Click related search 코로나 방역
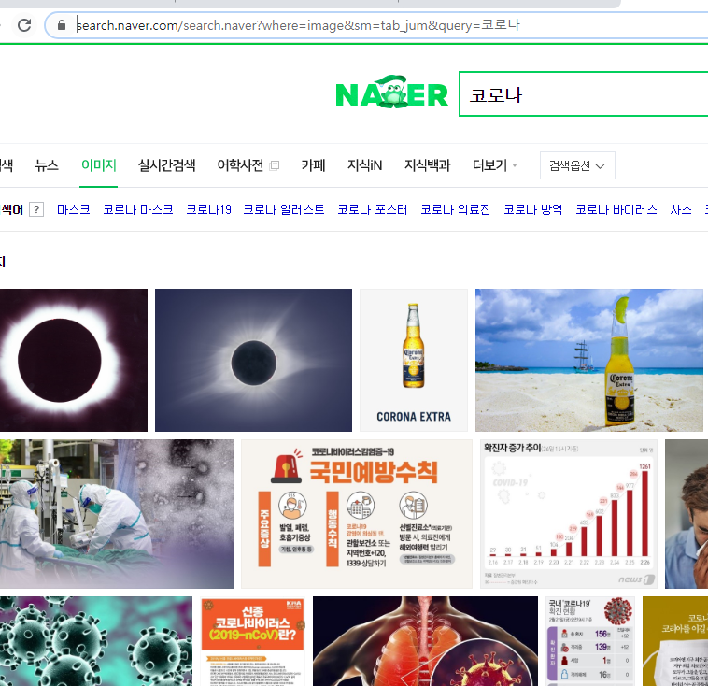The width and height of the screenshot is (708, 686). pos(533,209)
